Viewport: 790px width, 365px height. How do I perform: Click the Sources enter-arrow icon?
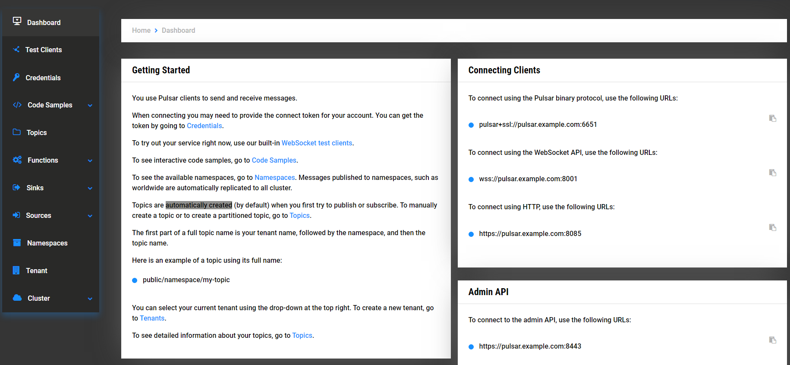tap(16, 215)
